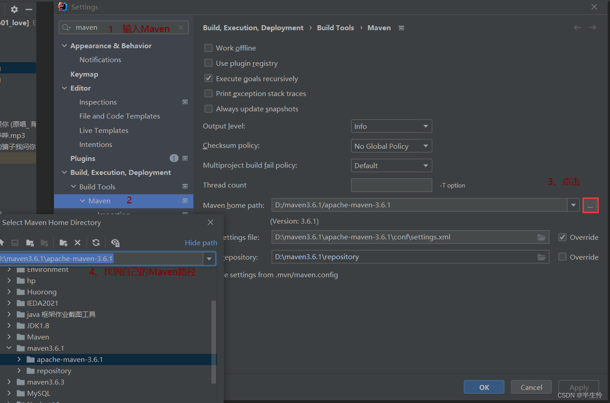Click the Module directory icon in chooser toolbar
This screenshot has width=610, height=403.
pyautogui.click(x=44, y=243)
